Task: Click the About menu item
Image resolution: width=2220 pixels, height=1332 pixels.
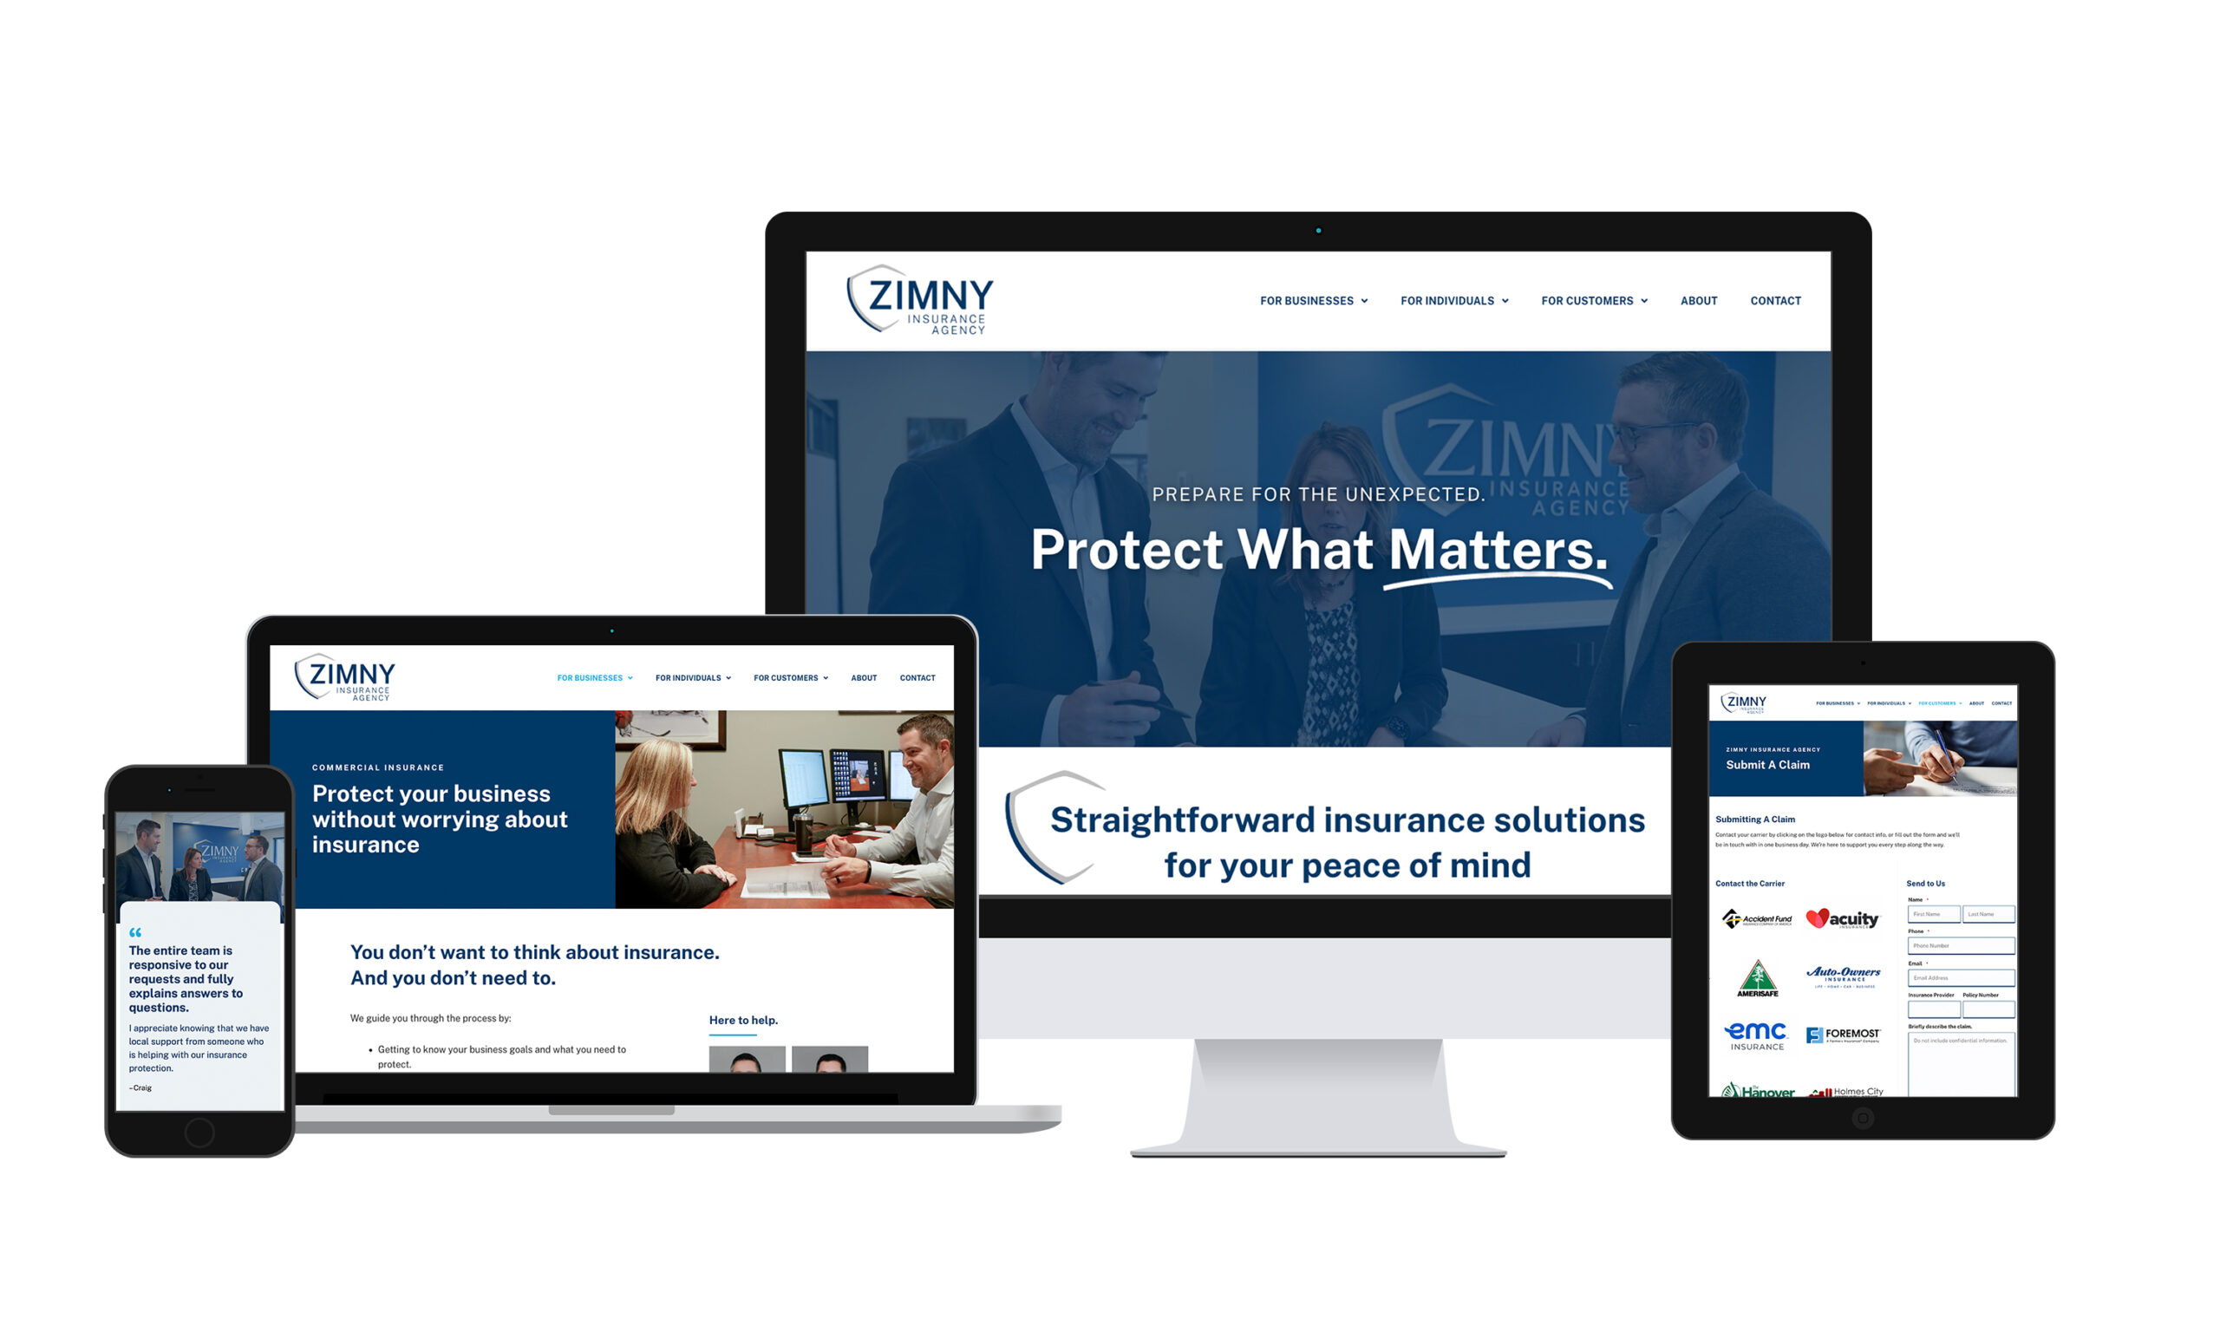Action: point(1698,300)
